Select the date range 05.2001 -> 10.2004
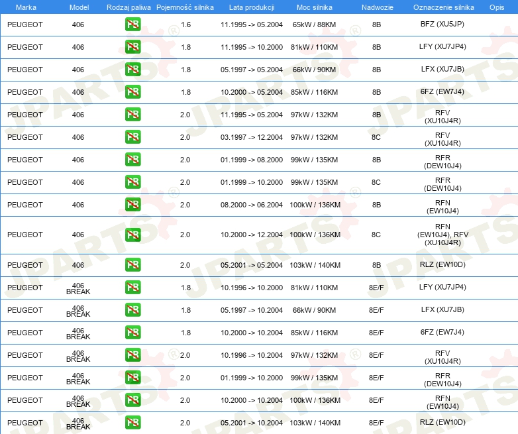The image size is (518, 434). tap(252, 423)
